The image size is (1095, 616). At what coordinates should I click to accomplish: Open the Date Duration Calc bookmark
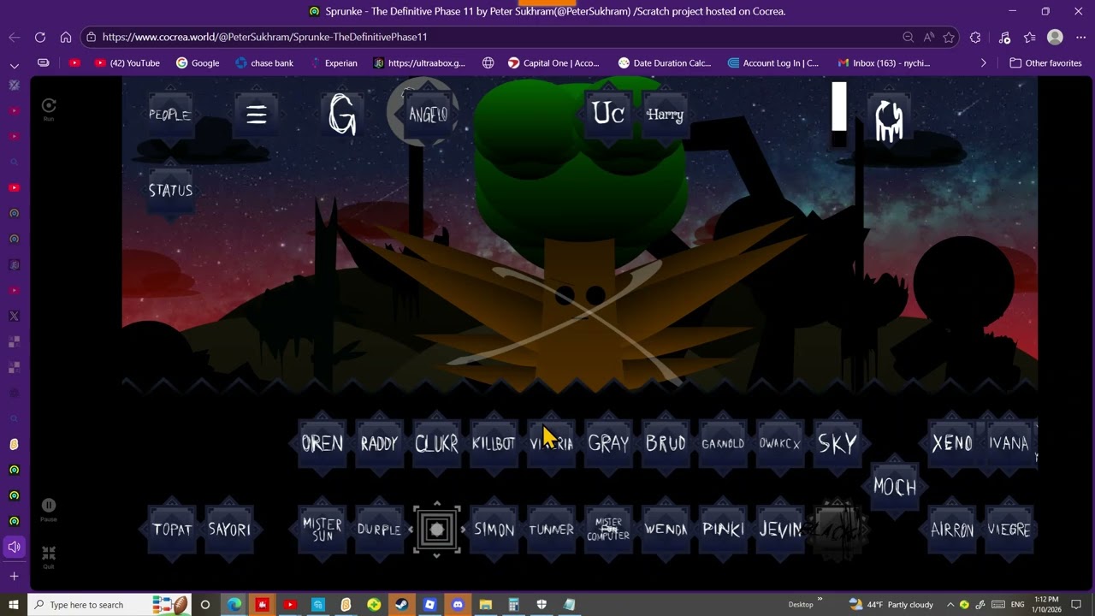[665, 62]
